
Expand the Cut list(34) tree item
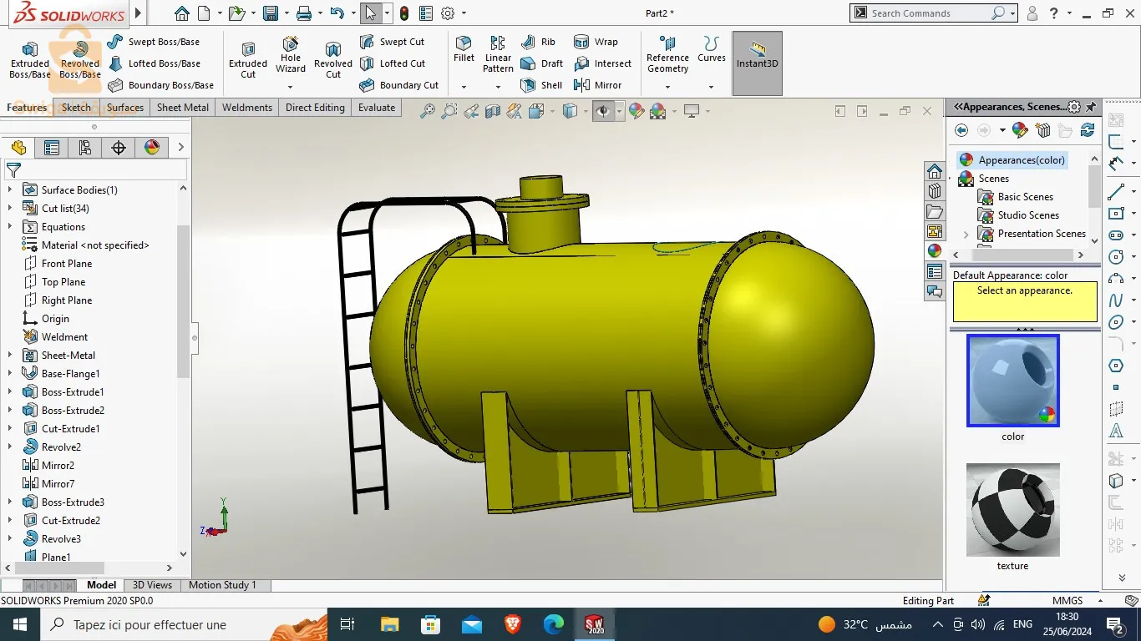[10, 209]
